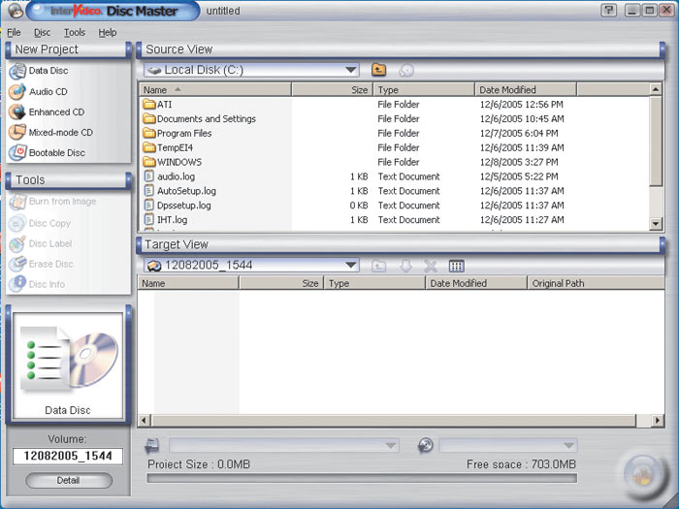Click Source View scroll up arrow
Screen dimensions: 679x509
coord(656,89)
